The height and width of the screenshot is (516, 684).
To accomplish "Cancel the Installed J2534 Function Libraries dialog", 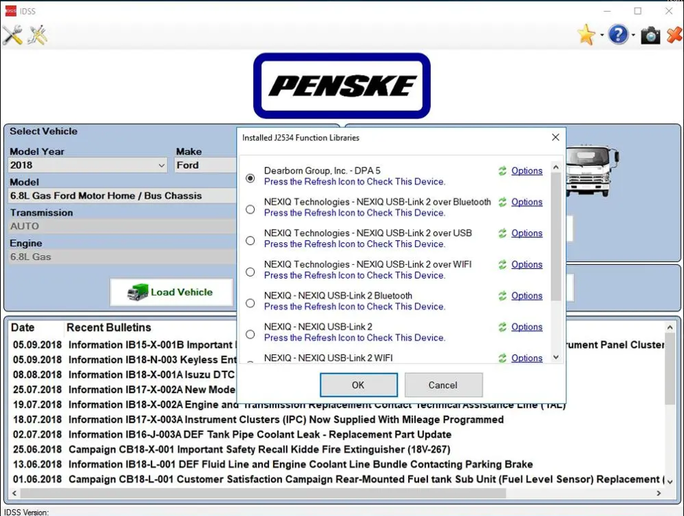I will [443, 385].
